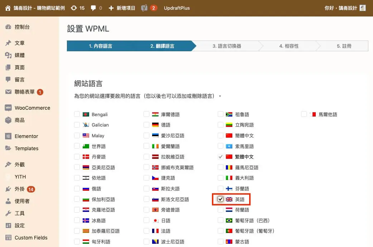Click the UK flag next to 英語
Image resolution: width=373 pixels, height=247 pixels.
(x=229, y=199)
